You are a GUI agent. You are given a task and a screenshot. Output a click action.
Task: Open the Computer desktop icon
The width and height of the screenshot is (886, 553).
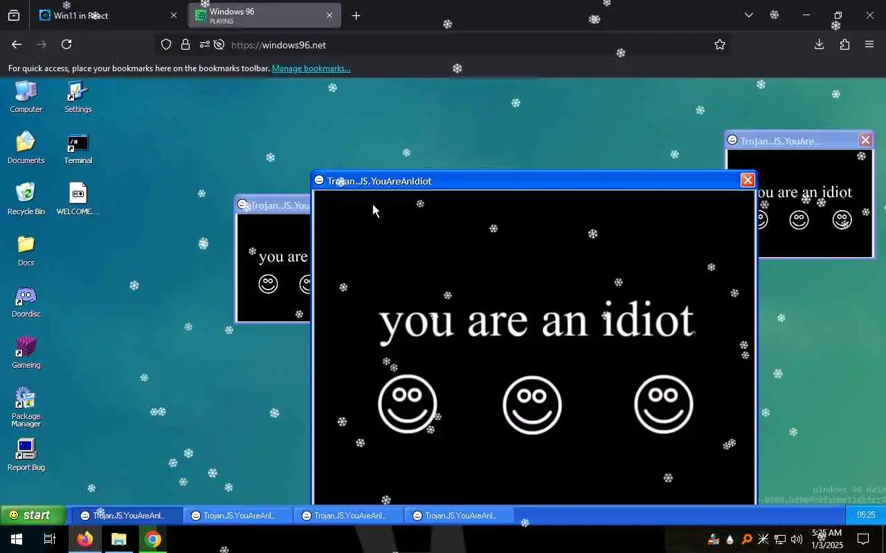[26, 96]
